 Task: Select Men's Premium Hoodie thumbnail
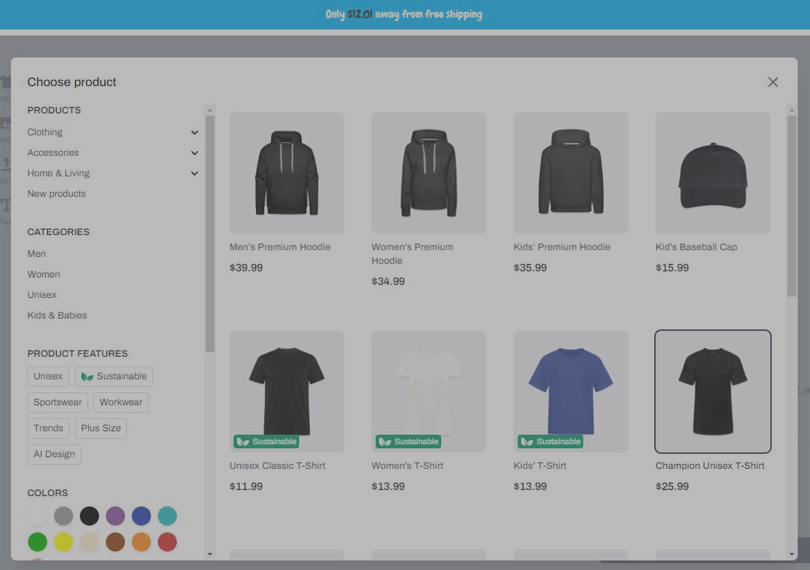287,173
